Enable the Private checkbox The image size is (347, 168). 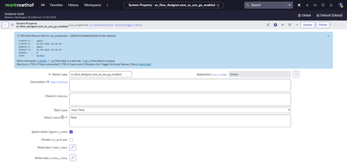click(71, 140)
